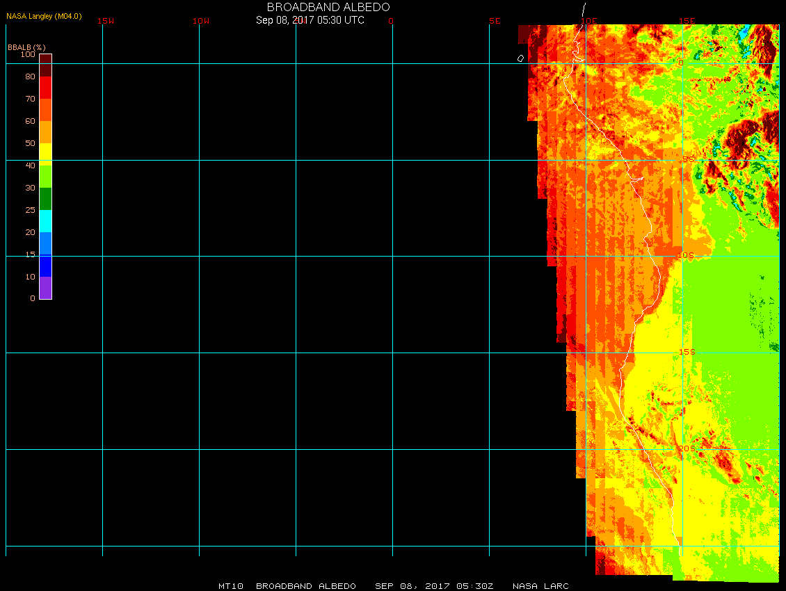786x591 pixels.
Task: Click the dark green 25-30% legend swatch
Action: click(x=45, y=199)
